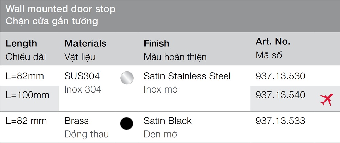The width and height of the screenshot is (340, 143).
Task: Click the Satin Stainless Steel finish label
Action: pyautogui.click(x=187, y=76)
